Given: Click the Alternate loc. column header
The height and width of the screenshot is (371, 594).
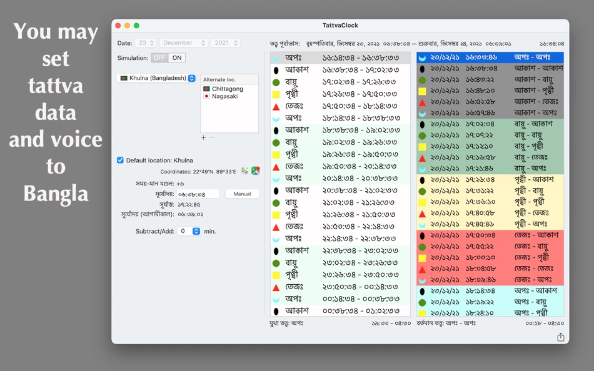Looking at the screenshot, I should click(x=229, y=79).
